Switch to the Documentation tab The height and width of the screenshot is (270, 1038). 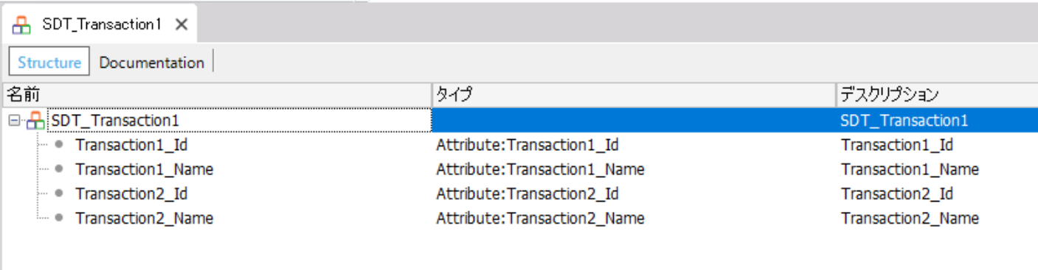click(x=151, y=63)
